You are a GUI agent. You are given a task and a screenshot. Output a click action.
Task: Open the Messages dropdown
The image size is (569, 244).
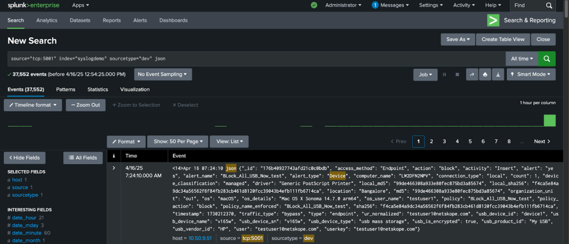point(395,5)
